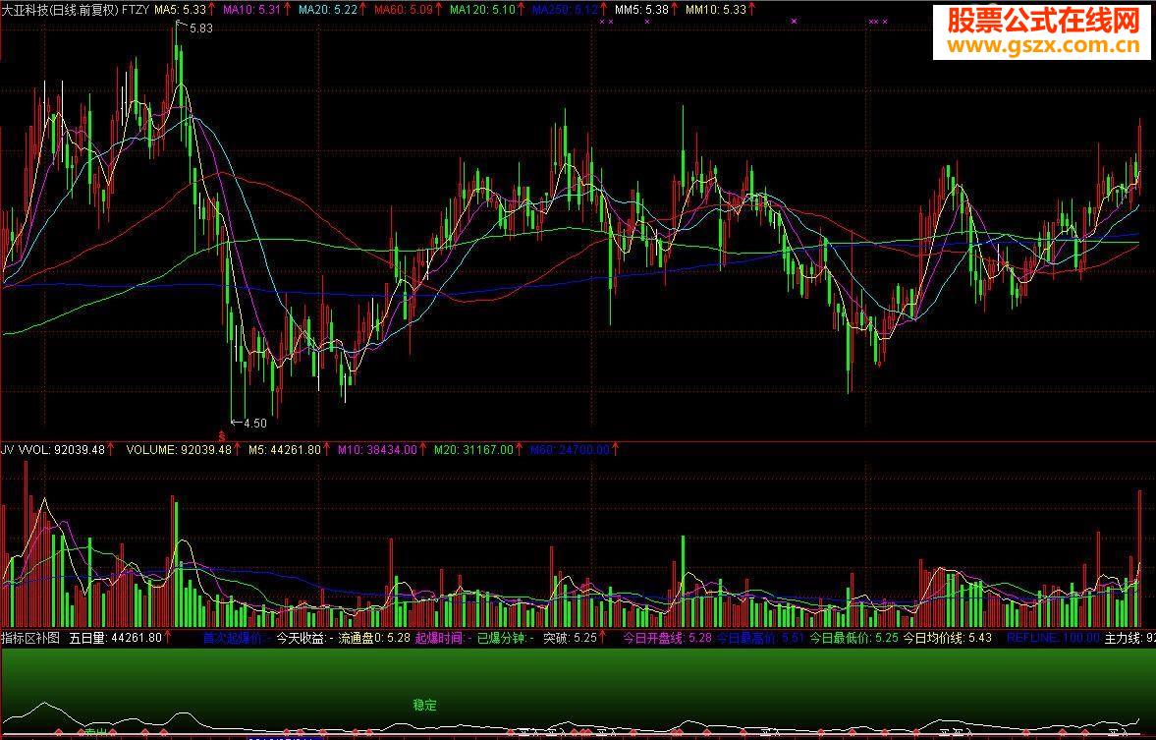This screenshot has width=1156, height=740.
Task: Click the 5.83 high price marker
Action: tap(200, 28)
